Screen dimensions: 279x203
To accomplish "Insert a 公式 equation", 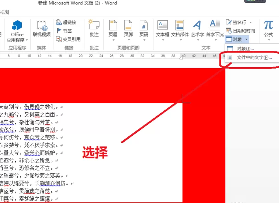I will 269,28.
